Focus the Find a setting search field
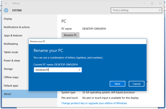 (x=135, y=10)
